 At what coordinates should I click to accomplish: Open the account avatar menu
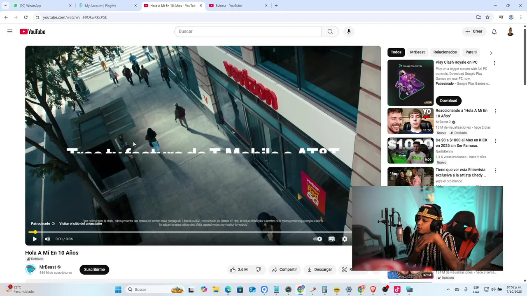[510, 32]
